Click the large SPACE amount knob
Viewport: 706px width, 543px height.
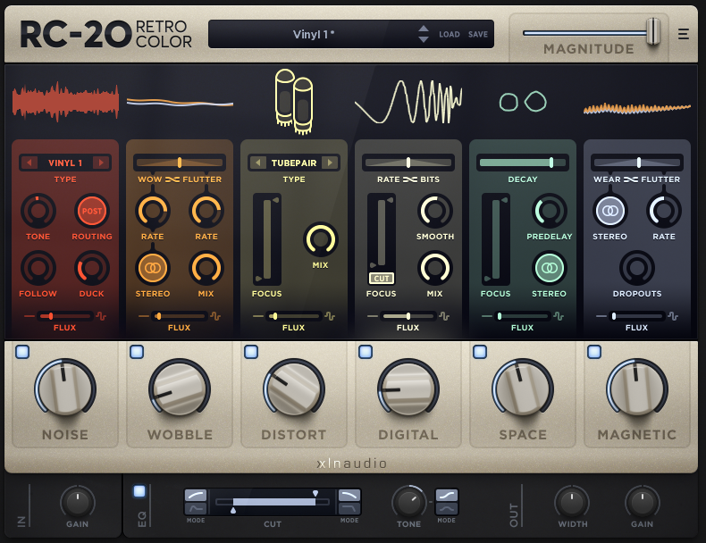(x=523, y=388)
